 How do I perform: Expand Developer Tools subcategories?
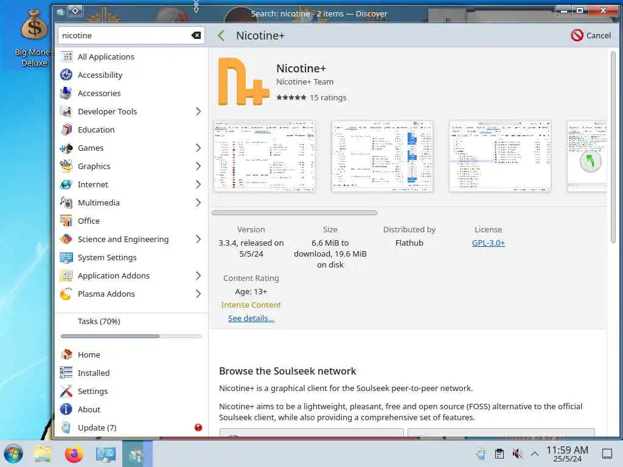[198, 112]
